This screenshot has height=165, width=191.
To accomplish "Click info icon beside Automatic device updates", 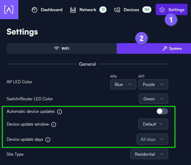I will [60, 112].
